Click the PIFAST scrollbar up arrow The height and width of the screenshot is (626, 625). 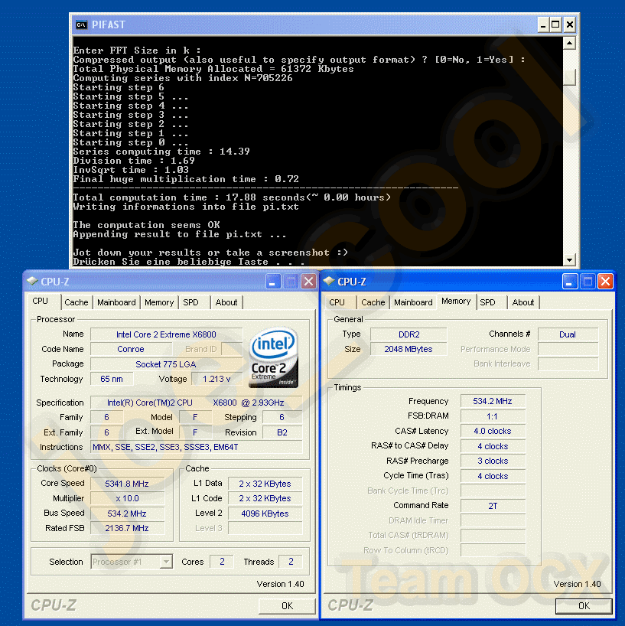tap(569, 43)
